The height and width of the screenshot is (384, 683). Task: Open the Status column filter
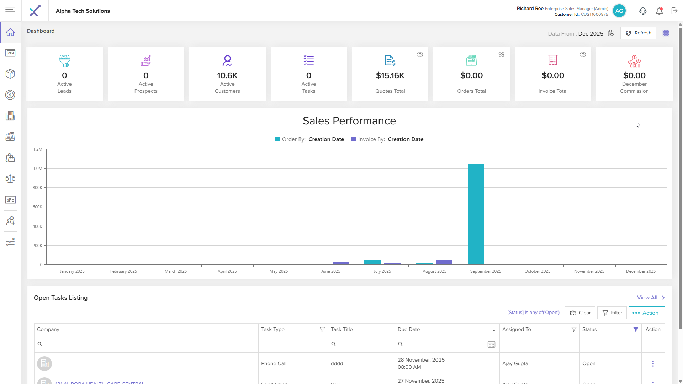tap(636, 330)
